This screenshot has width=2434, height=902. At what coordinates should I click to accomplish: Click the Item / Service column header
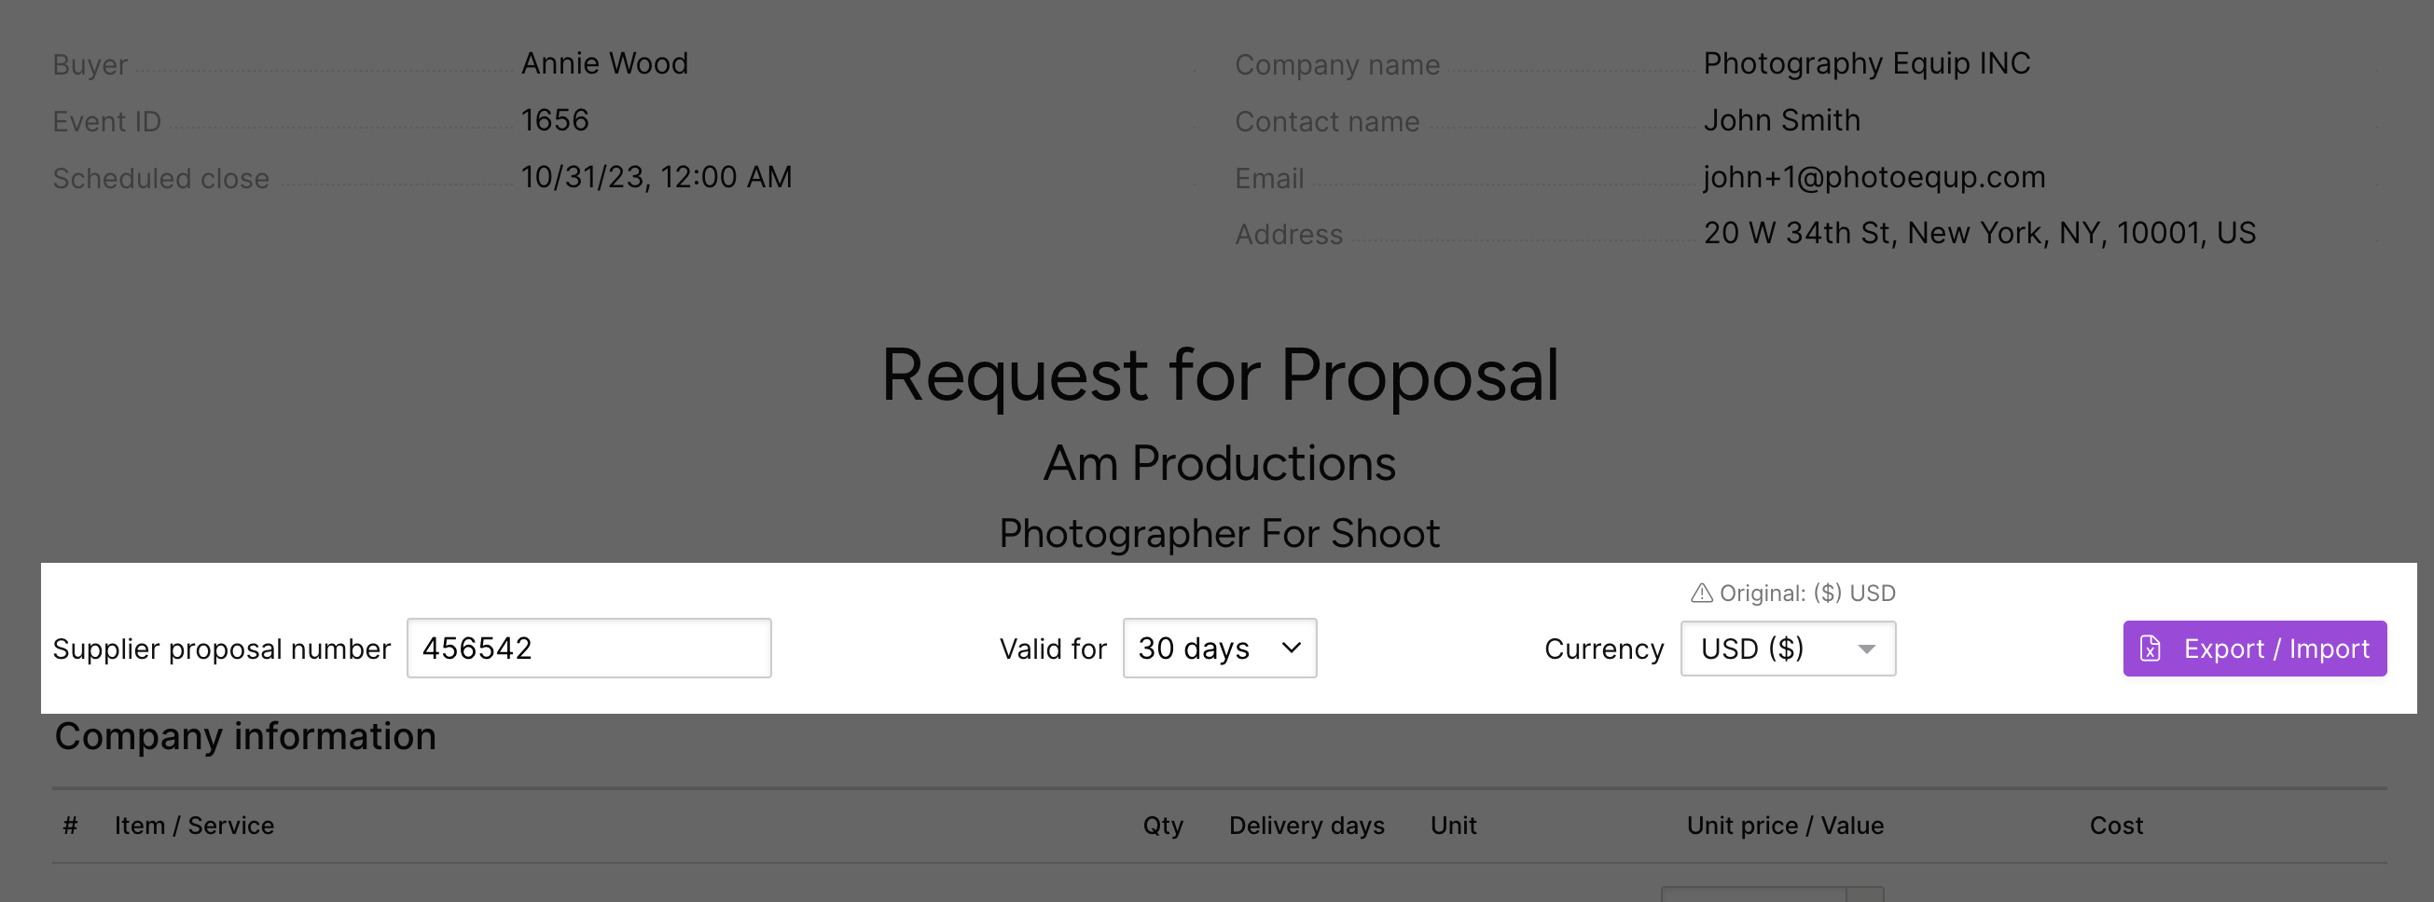194,826
